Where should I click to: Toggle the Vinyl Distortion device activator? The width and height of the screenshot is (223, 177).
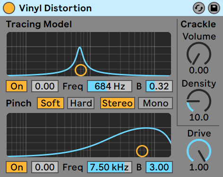(9, 8)
